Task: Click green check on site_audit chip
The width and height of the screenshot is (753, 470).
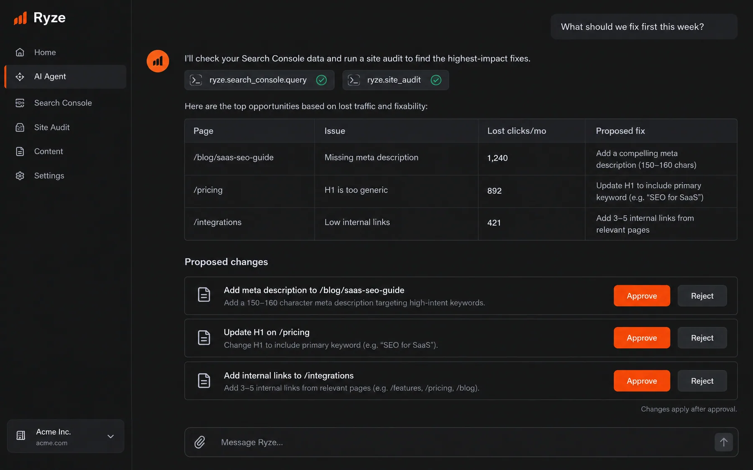Action: (436, 80)
